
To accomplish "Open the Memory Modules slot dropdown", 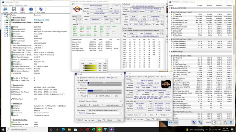I will pyautogui.click(x=143, y=30).
